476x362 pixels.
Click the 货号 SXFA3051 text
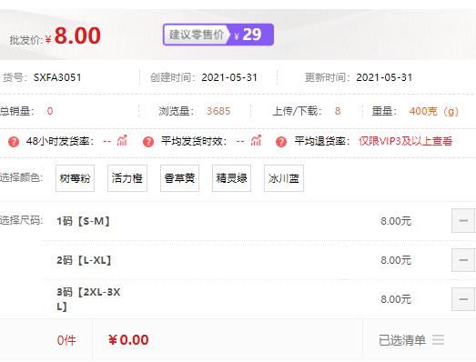[42, 77]
